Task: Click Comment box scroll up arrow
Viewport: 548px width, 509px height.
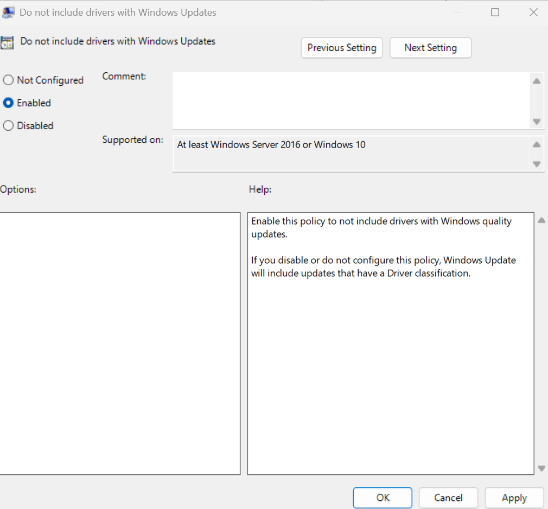Action: pos(537,81)
